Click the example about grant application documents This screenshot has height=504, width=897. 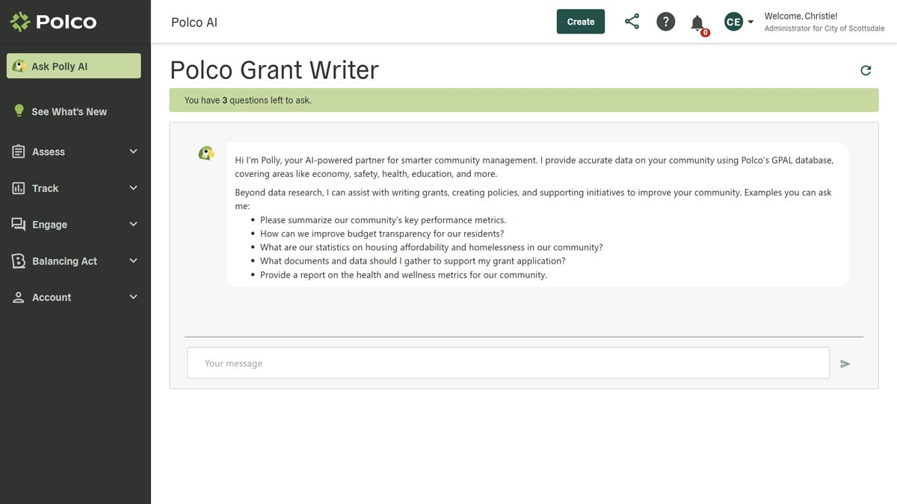point(413,261)
